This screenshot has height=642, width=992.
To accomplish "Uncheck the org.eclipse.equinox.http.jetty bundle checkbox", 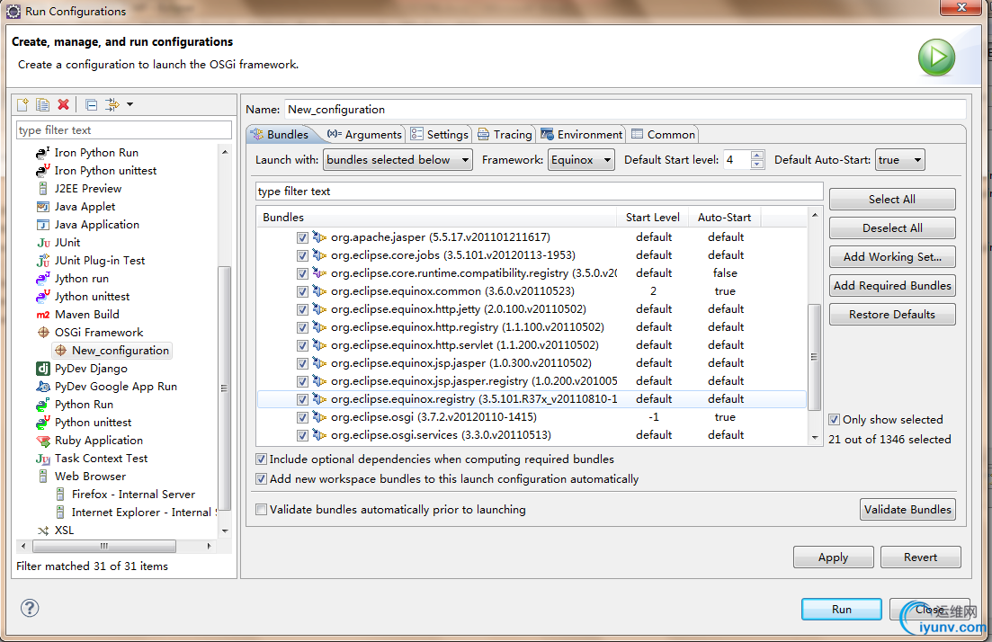I will 302,309.
